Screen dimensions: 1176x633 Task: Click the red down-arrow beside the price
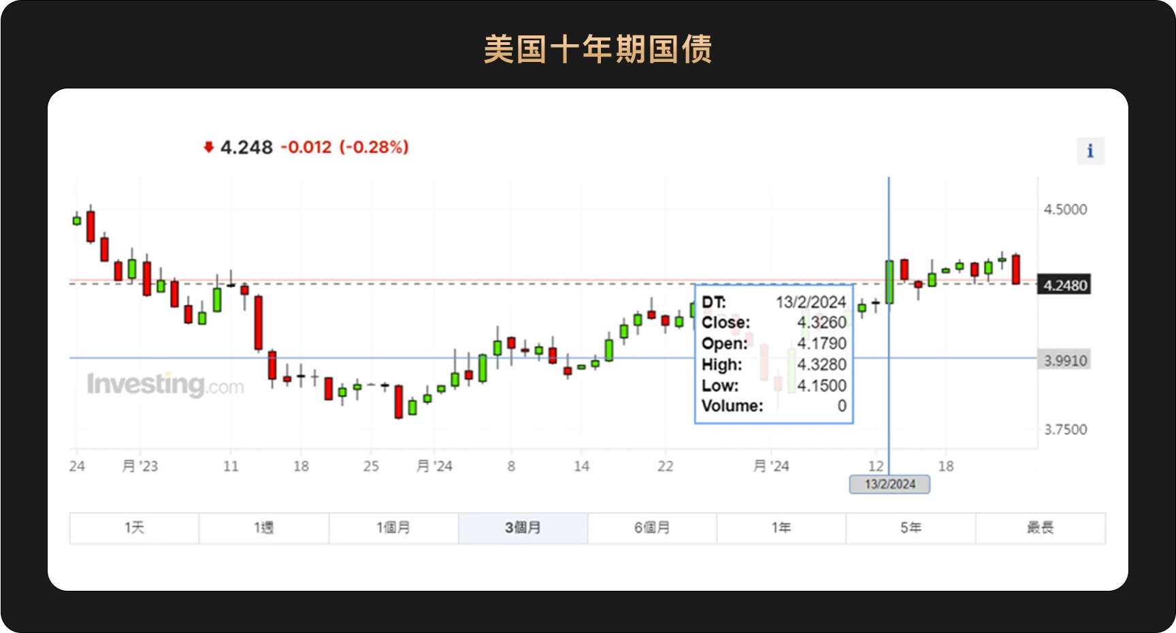(208, 147)
